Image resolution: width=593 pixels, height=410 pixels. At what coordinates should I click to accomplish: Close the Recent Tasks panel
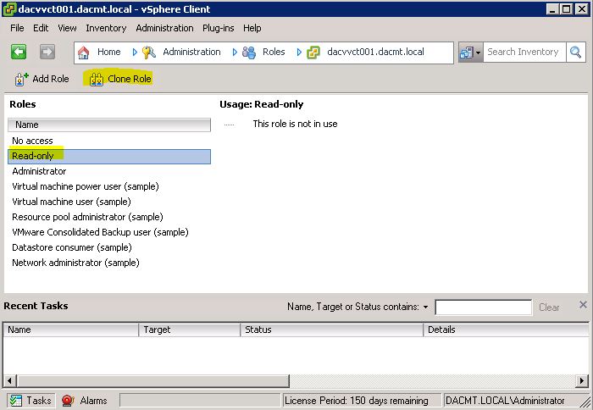click(583, 304)
